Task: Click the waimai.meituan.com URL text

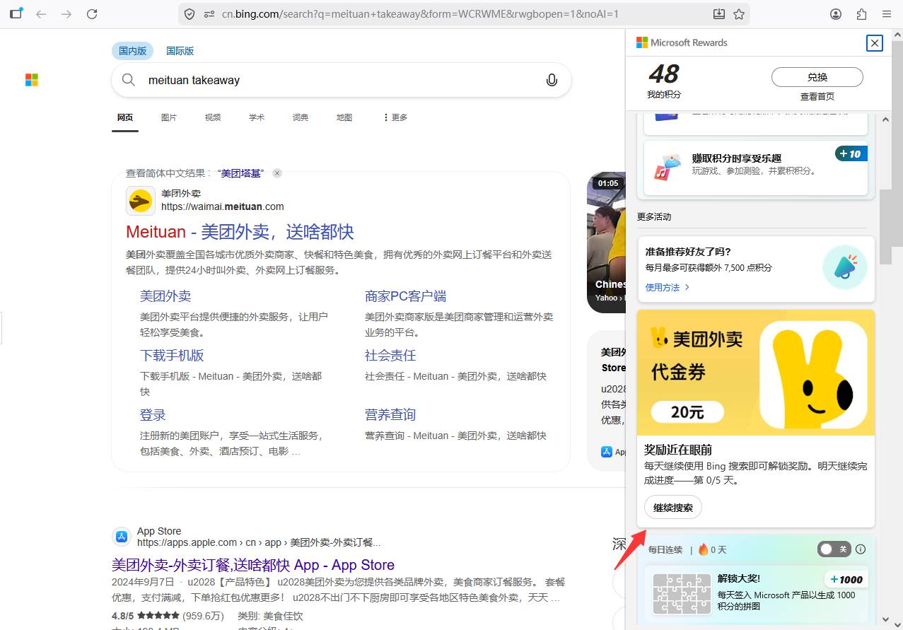Action: [x=223, y=206]
